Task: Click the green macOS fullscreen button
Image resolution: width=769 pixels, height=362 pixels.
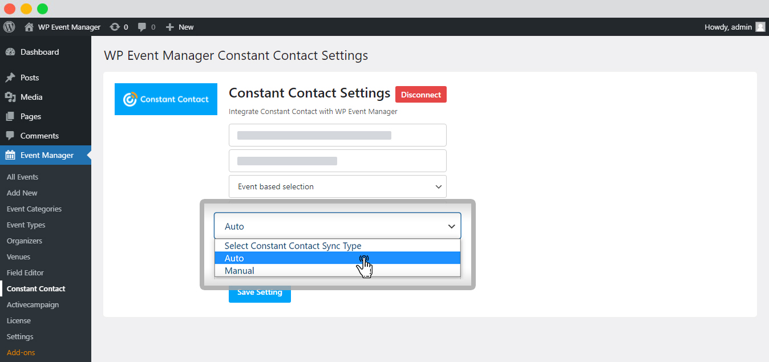Action: (x=43, y=9)
